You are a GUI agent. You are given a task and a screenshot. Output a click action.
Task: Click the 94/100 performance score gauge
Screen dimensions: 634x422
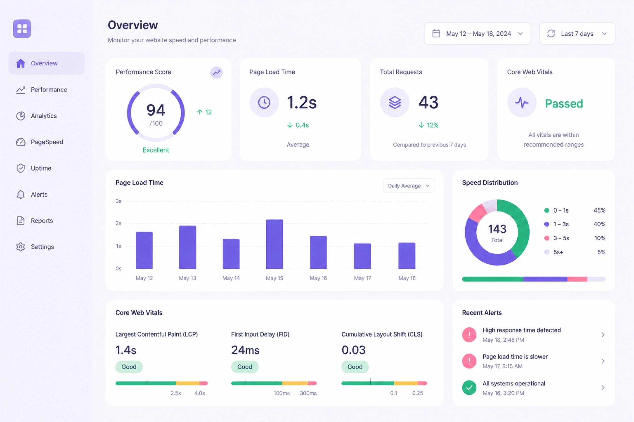[x=156, y=113]
